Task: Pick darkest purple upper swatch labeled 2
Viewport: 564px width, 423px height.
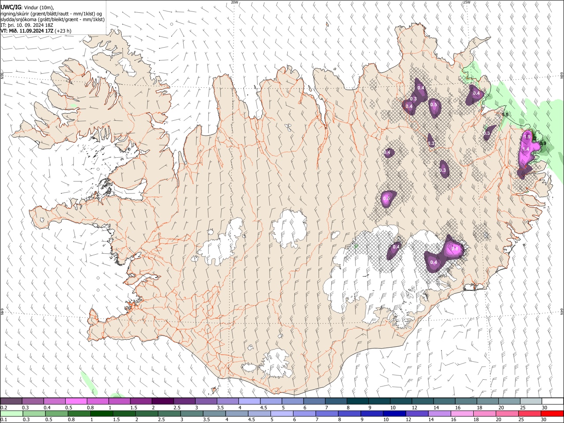Action: point(162,401)
